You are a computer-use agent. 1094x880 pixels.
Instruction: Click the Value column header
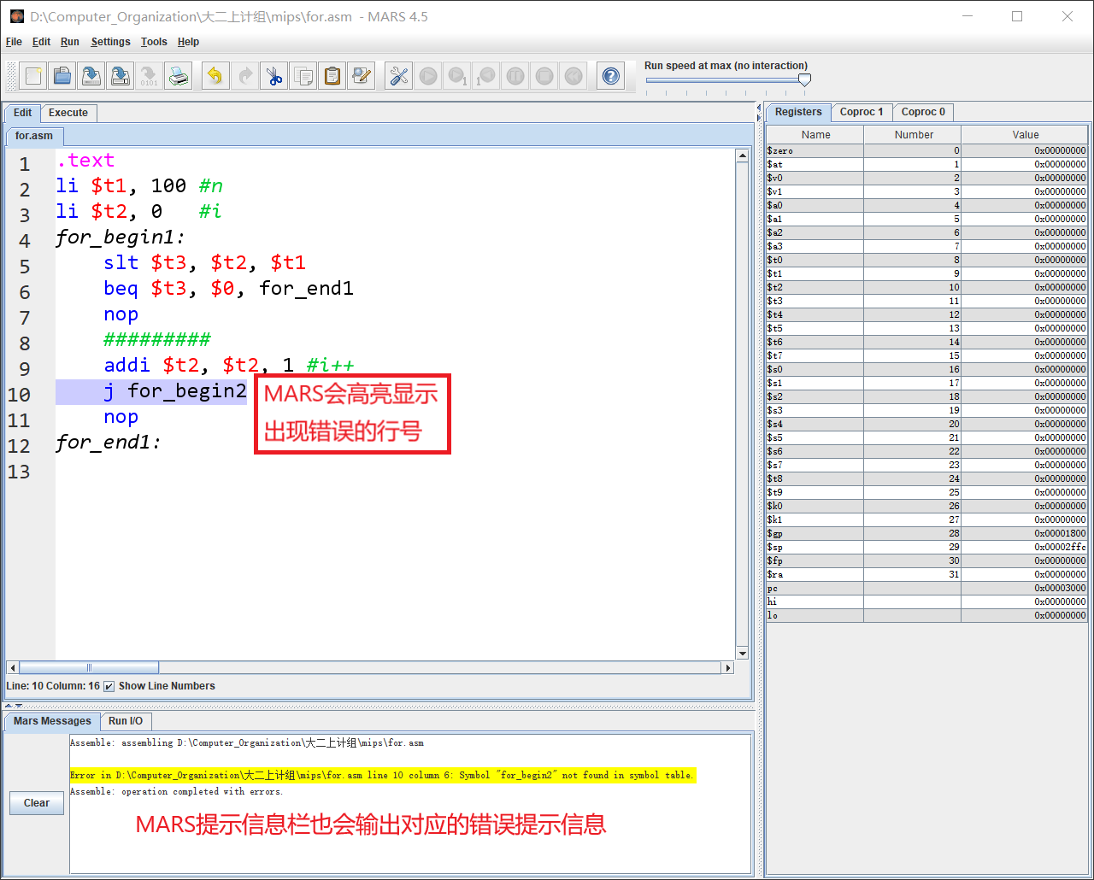tap(1025, 135)
